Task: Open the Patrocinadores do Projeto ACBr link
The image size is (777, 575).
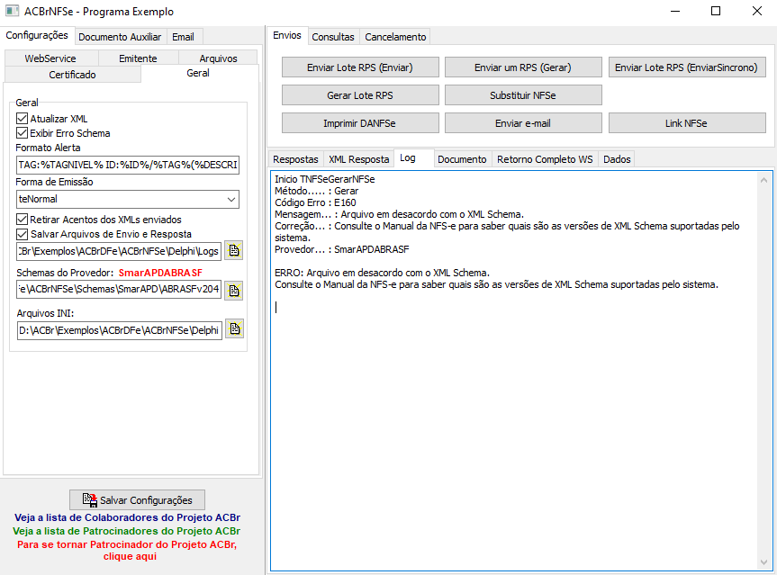Action: click(126, 531)
